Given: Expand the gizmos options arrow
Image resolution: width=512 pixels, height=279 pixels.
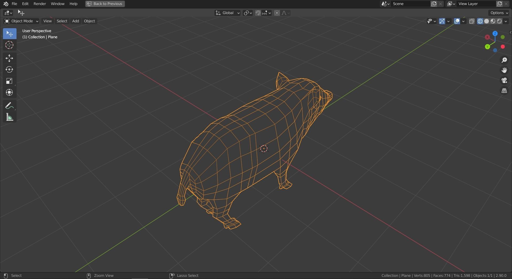Looking at the screenshot, I should click(449, 21).
